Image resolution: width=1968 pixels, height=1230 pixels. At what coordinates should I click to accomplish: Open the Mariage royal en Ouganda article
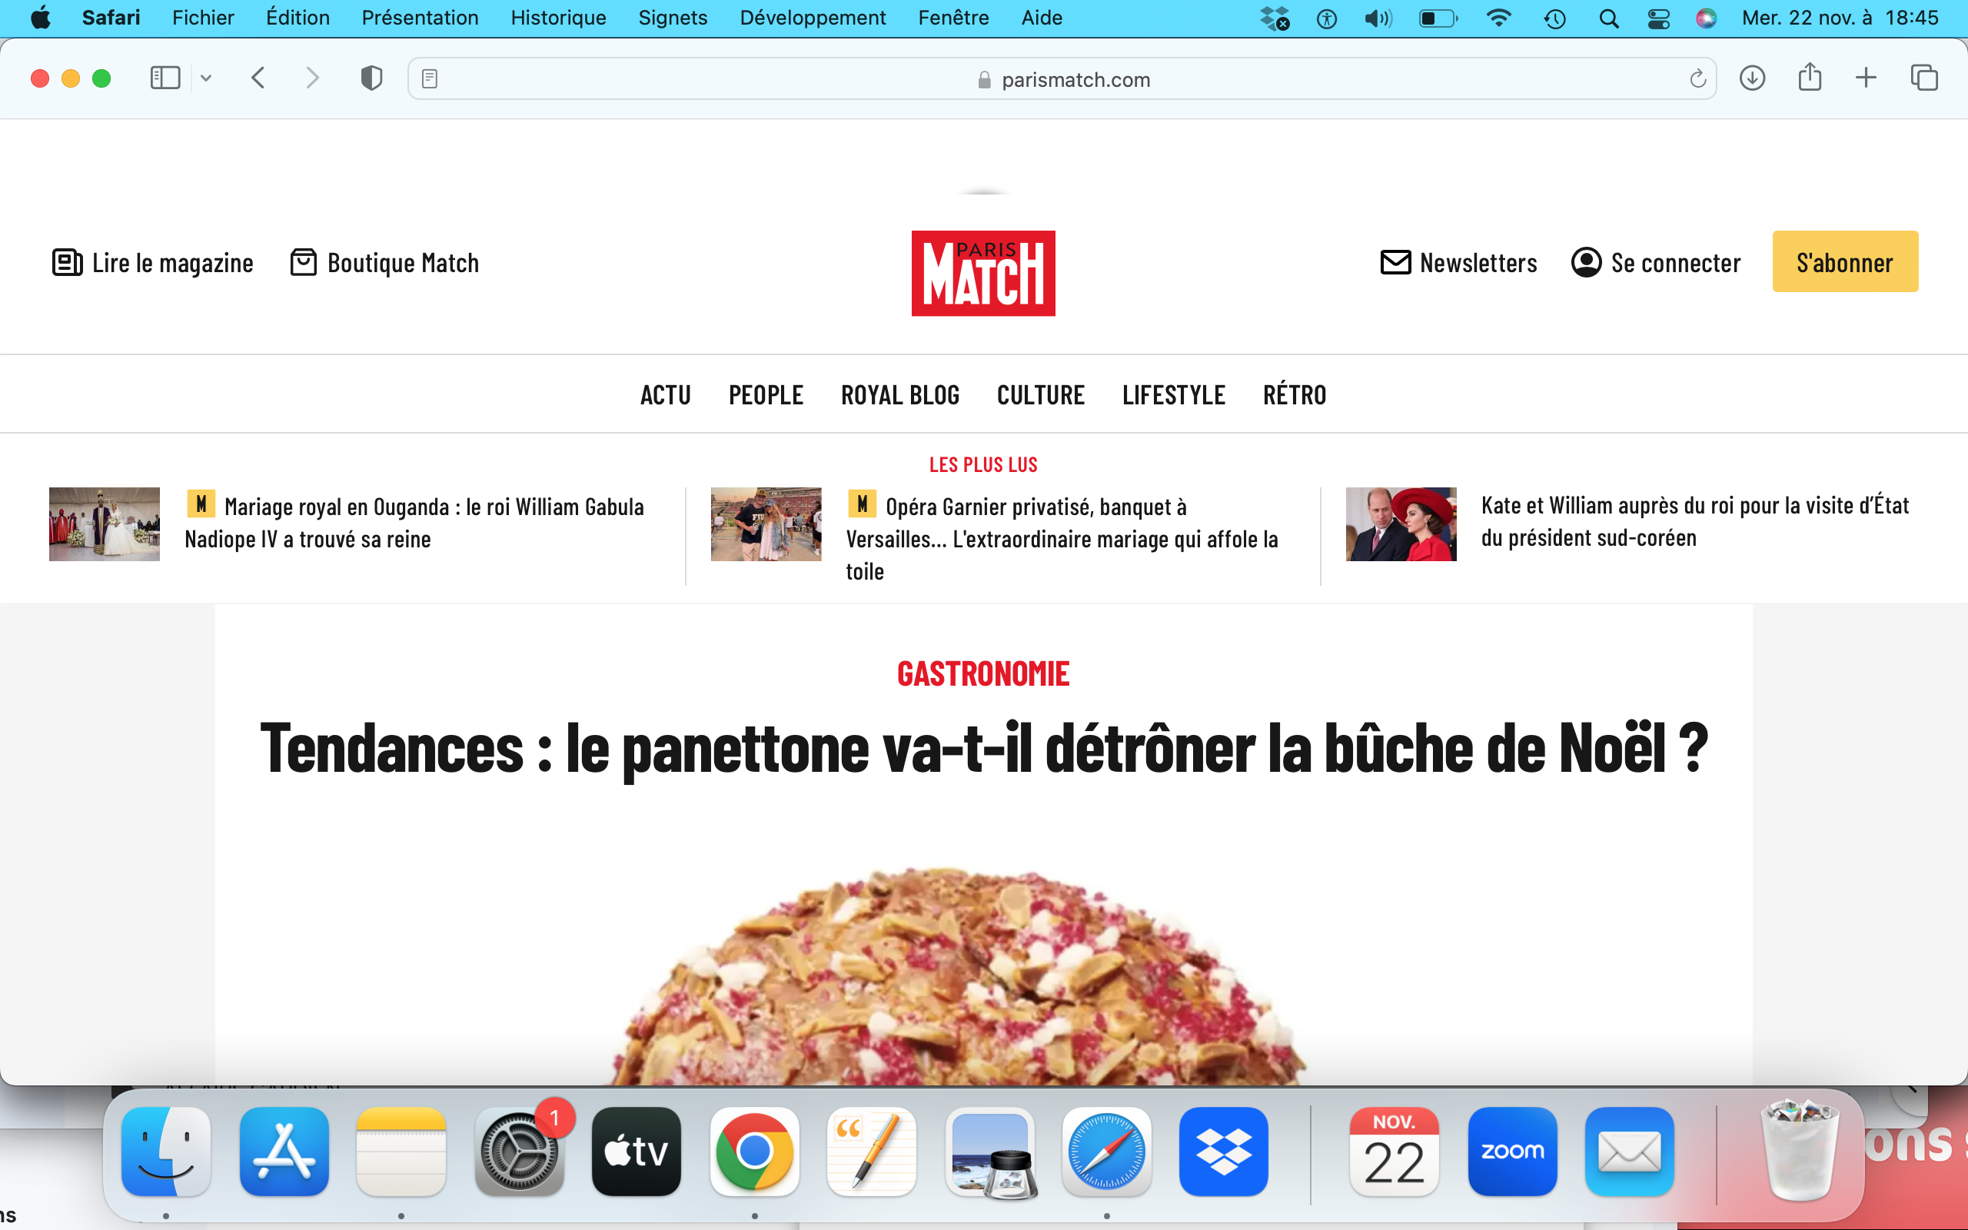click(x=415, y=522)
